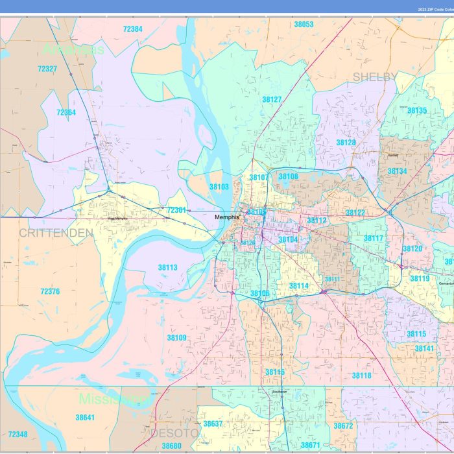The image size is (454, 454).
Task: Click the 38134 ZIP code label
Action: [x=397, y=171]
